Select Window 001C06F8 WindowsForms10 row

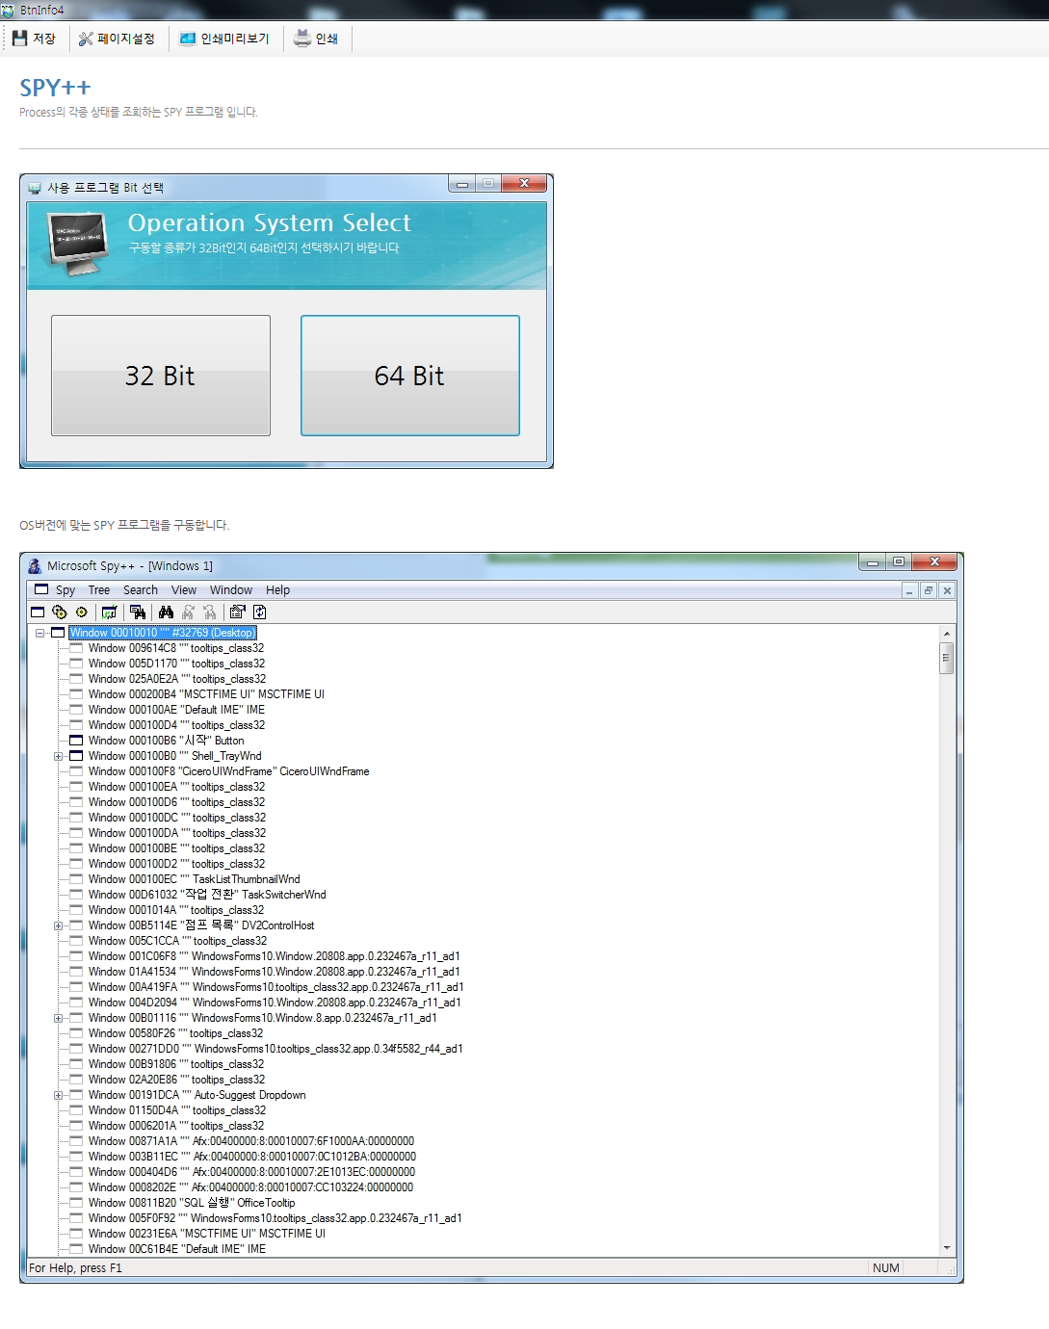(275, 956)
